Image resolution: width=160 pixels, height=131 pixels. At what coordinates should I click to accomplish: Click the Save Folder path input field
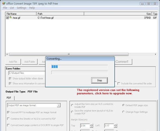pos(27,73)
